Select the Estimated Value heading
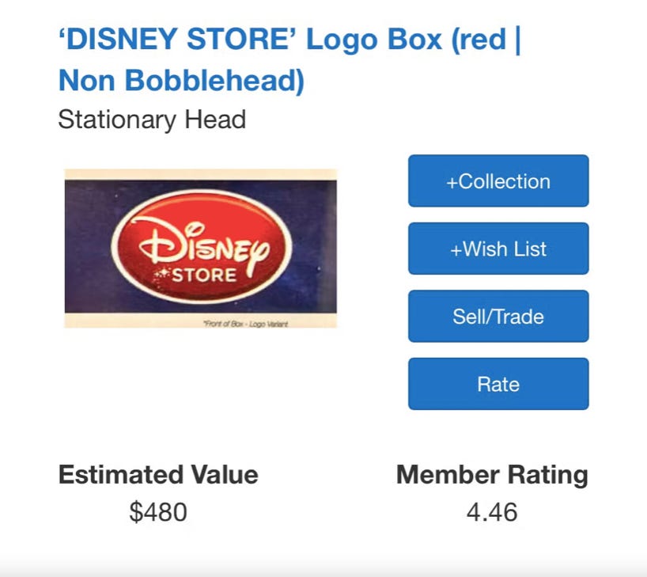This screenshot has height=577, width=647. tap(158, 475)
